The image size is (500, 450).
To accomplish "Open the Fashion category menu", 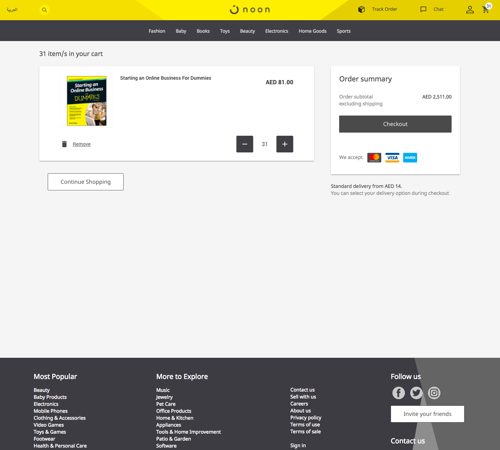I will (x=157, y=31).
